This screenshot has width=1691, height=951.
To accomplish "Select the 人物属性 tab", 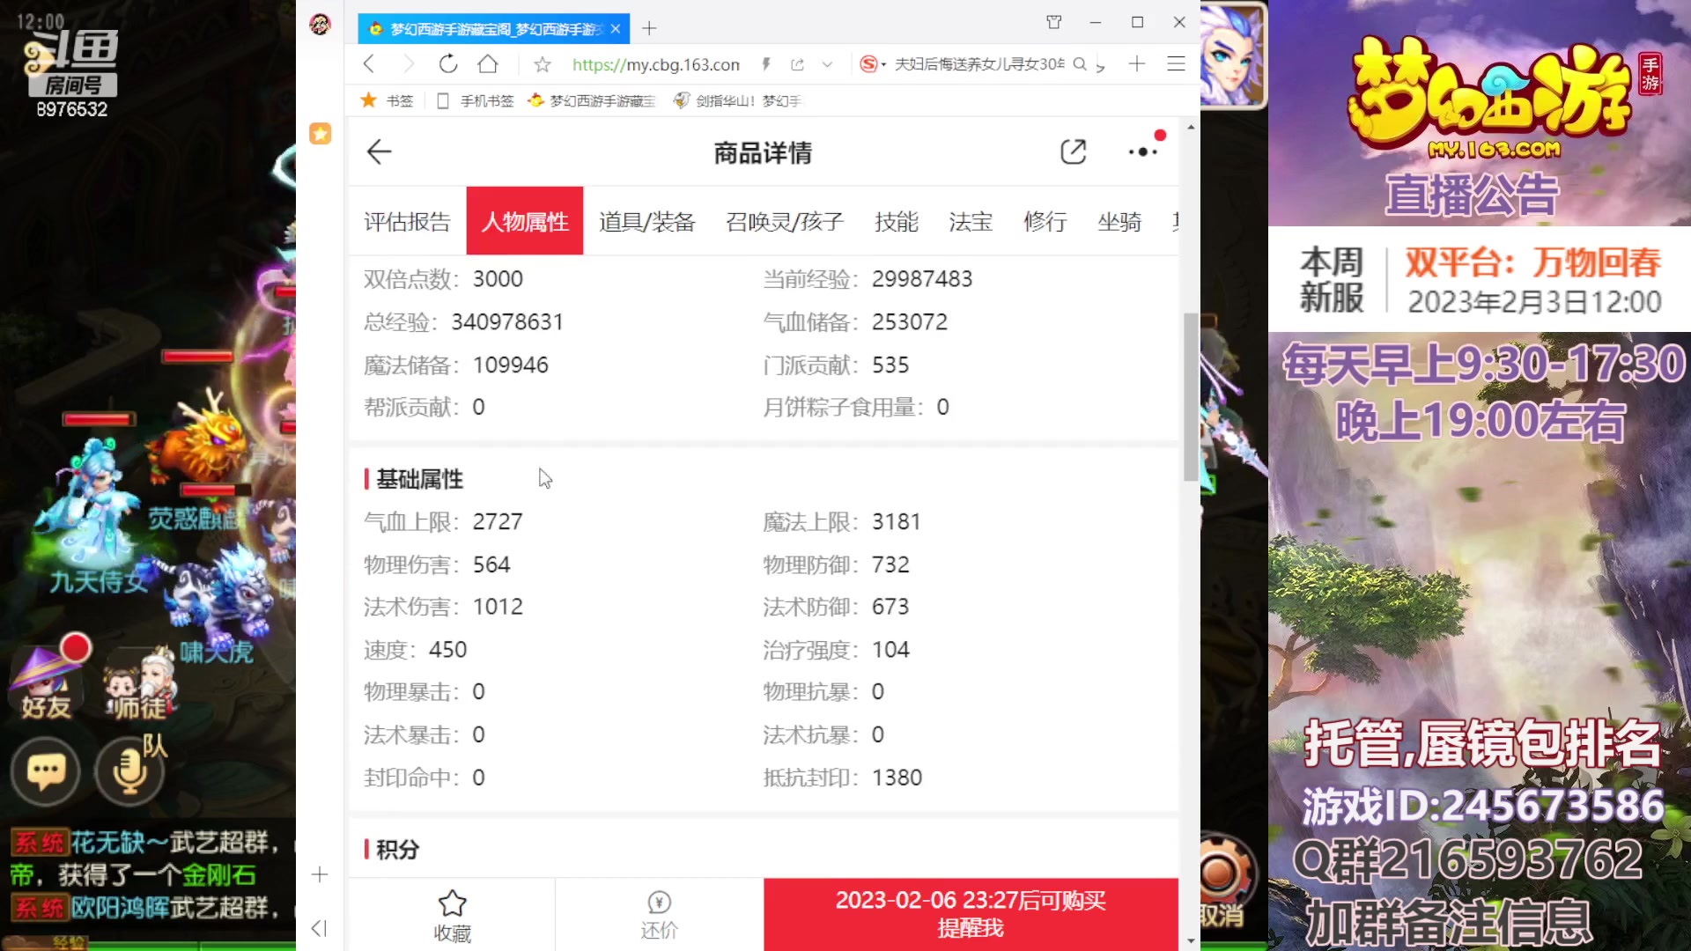I will click(525, 221).
